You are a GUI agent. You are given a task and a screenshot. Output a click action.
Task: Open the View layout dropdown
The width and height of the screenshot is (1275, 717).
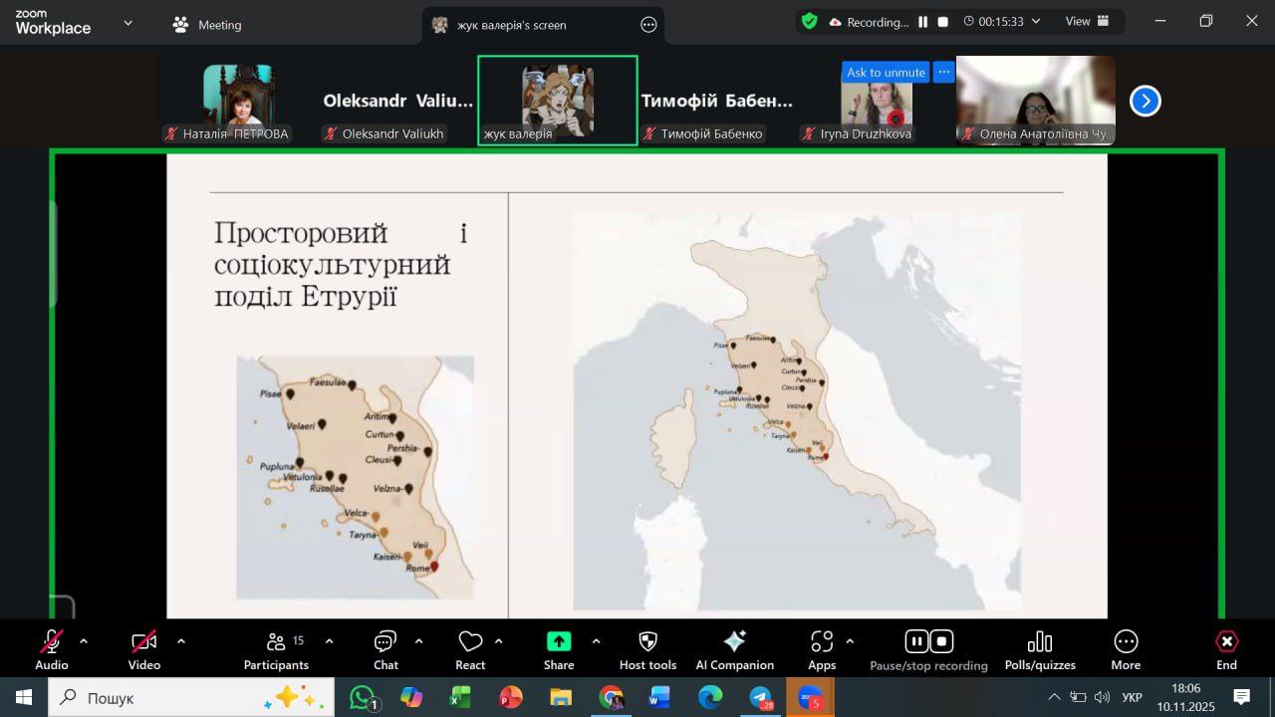pos(1085,22)
